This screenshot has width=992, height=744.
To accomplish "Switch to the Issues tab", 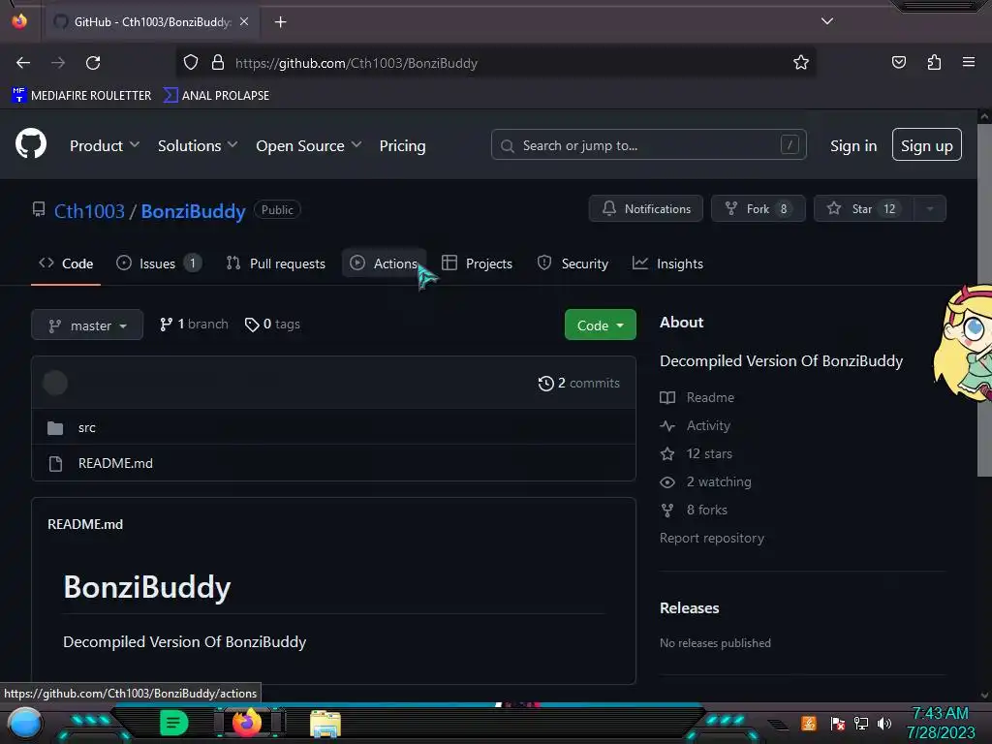I will (x=159, y=263).
